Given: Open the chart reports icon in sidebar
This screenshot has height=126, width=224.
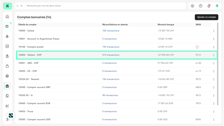Looking at the screenshot, I should [x=7, y=106].
